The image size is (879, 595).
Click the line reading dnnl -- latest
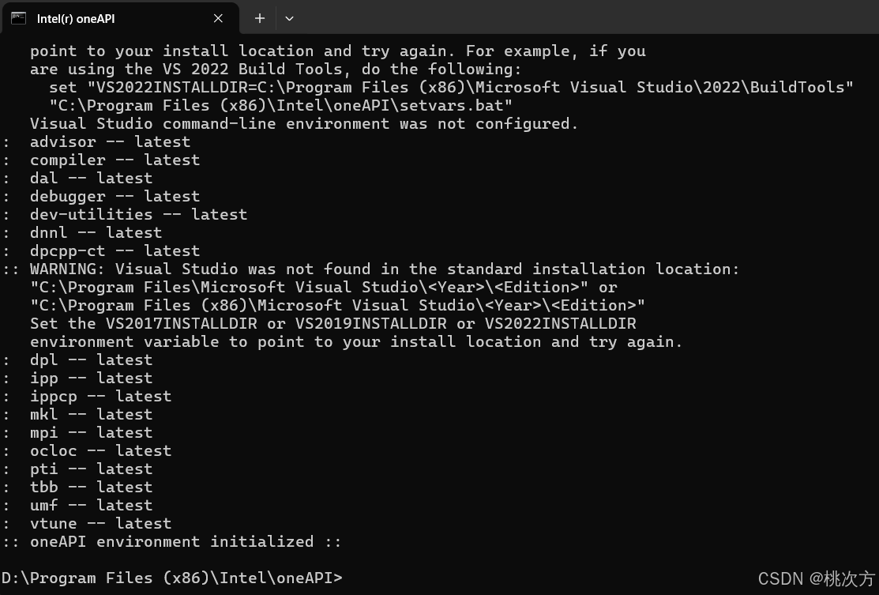coord(96,232)
